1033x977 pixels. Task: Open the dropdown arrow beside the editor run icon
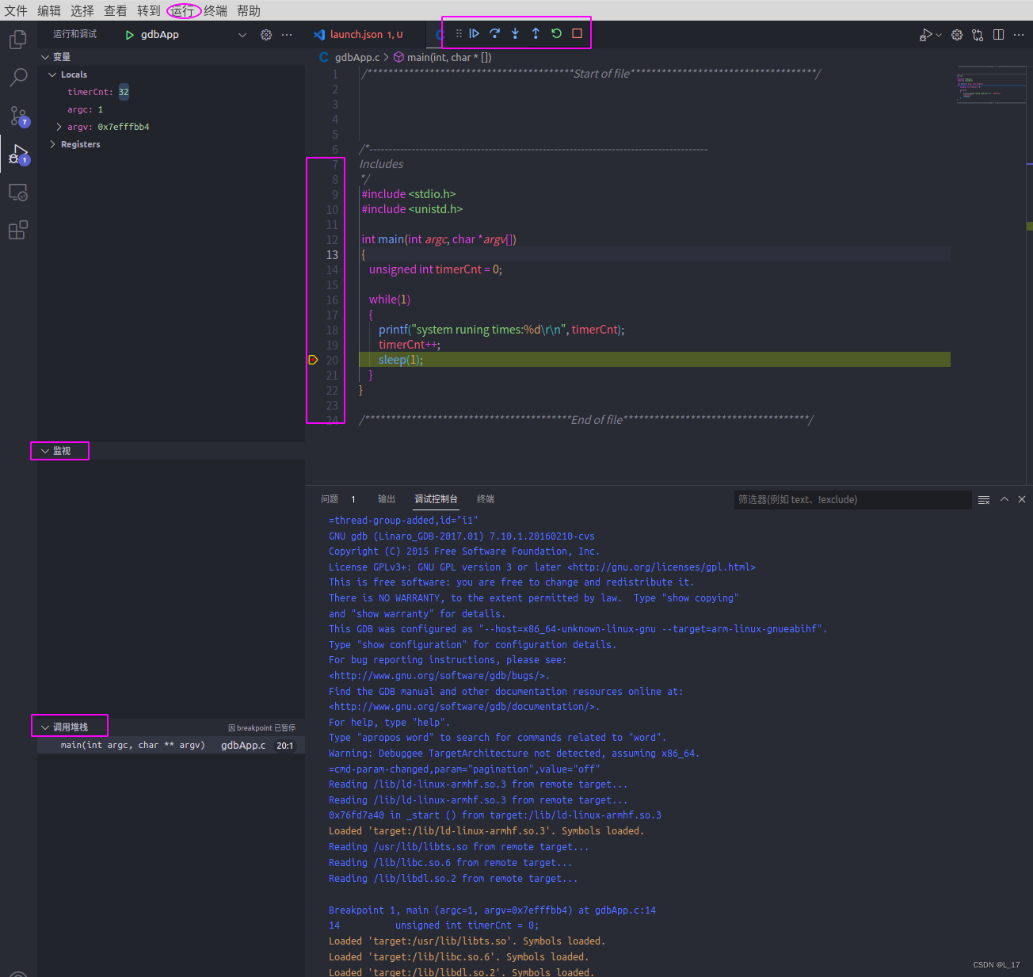coord(939,35)
